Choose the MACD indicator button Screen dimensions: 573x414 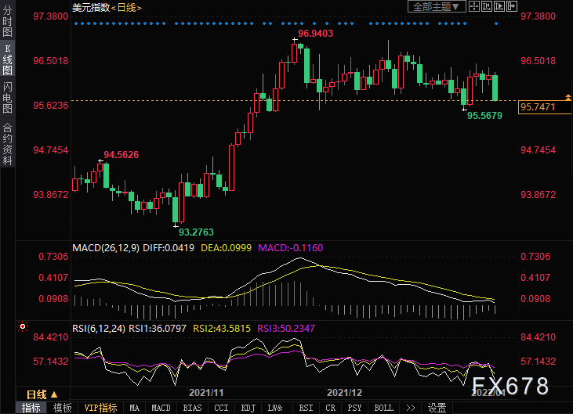tap(161, 408)
